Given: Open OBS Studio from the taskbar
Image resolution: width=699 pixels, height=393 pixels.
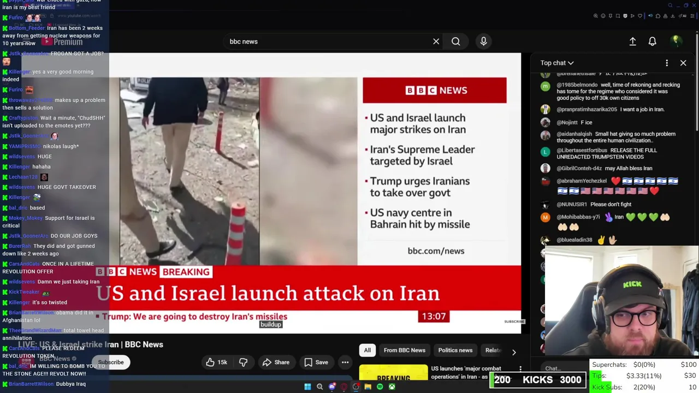Looking at the screenshot, I should click(x=356, y=386).
